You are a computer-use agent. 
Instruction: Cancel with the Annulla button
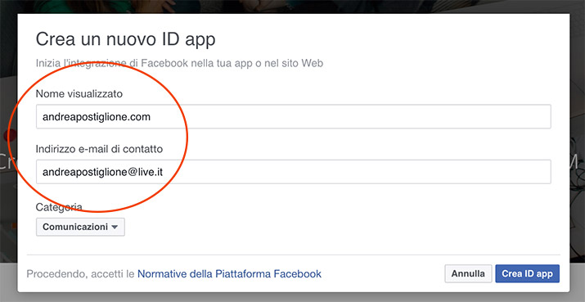[468, 273]
